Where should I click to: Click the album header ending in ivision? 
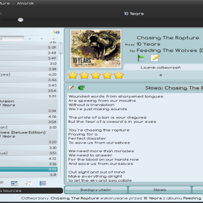click(29, 103)
